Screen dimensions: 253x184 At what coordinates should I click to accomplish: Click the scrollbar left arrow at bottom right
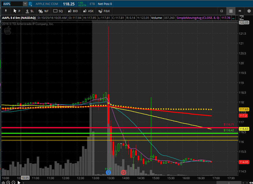244,183
